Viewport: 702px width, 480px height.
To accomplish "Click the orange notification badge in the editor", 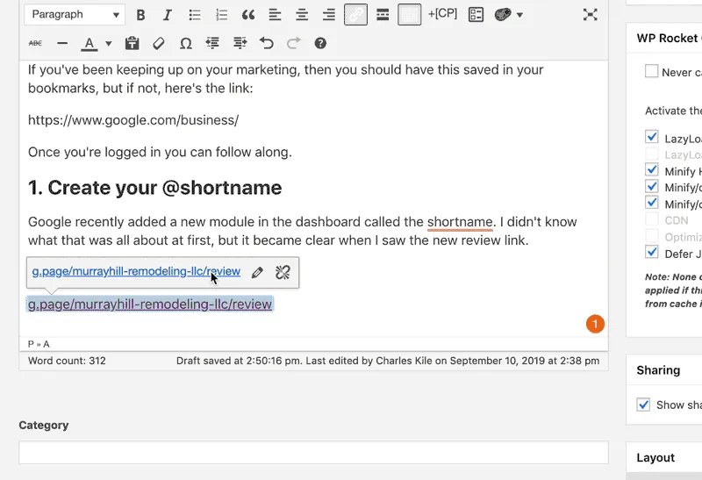I will coord(595,325).
